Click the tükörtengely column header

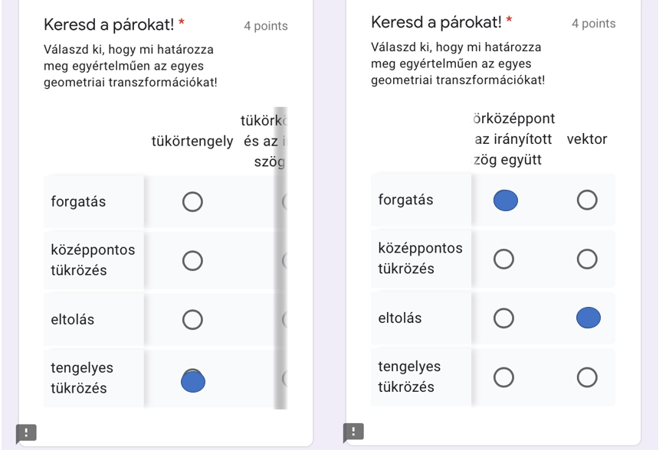click(x=192, y=141)
